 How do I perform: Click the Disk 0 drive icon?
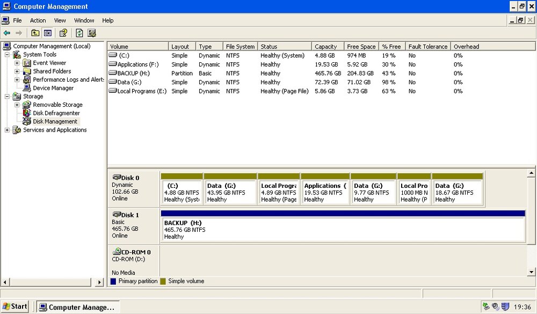[117, 177]
